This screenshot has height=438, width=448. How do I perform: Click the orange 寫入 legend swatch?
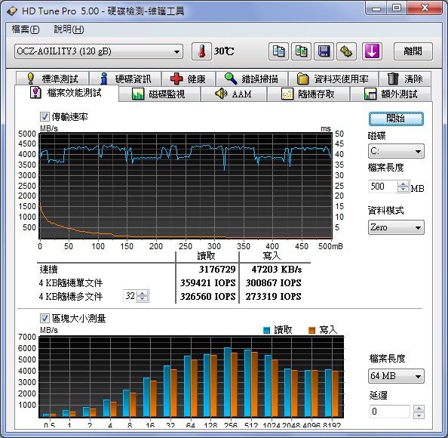(x=311, y=330)
